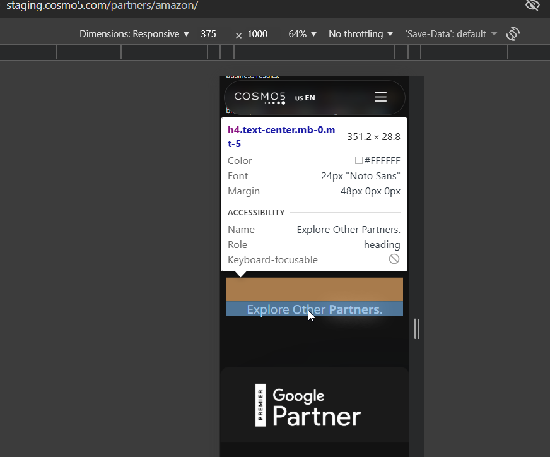Click the crossed-out eye icon in the address bar
The height and width of the screenshot is (457, 550).
pyautogui.click(x=532, y=5)
